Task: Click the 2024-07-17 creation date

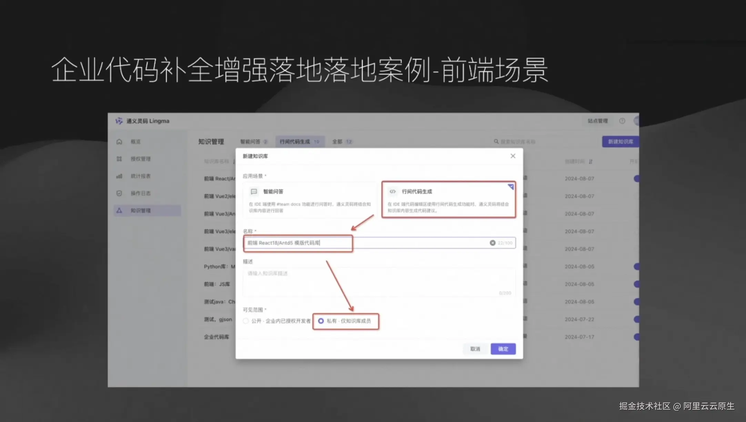Action: 579,337
